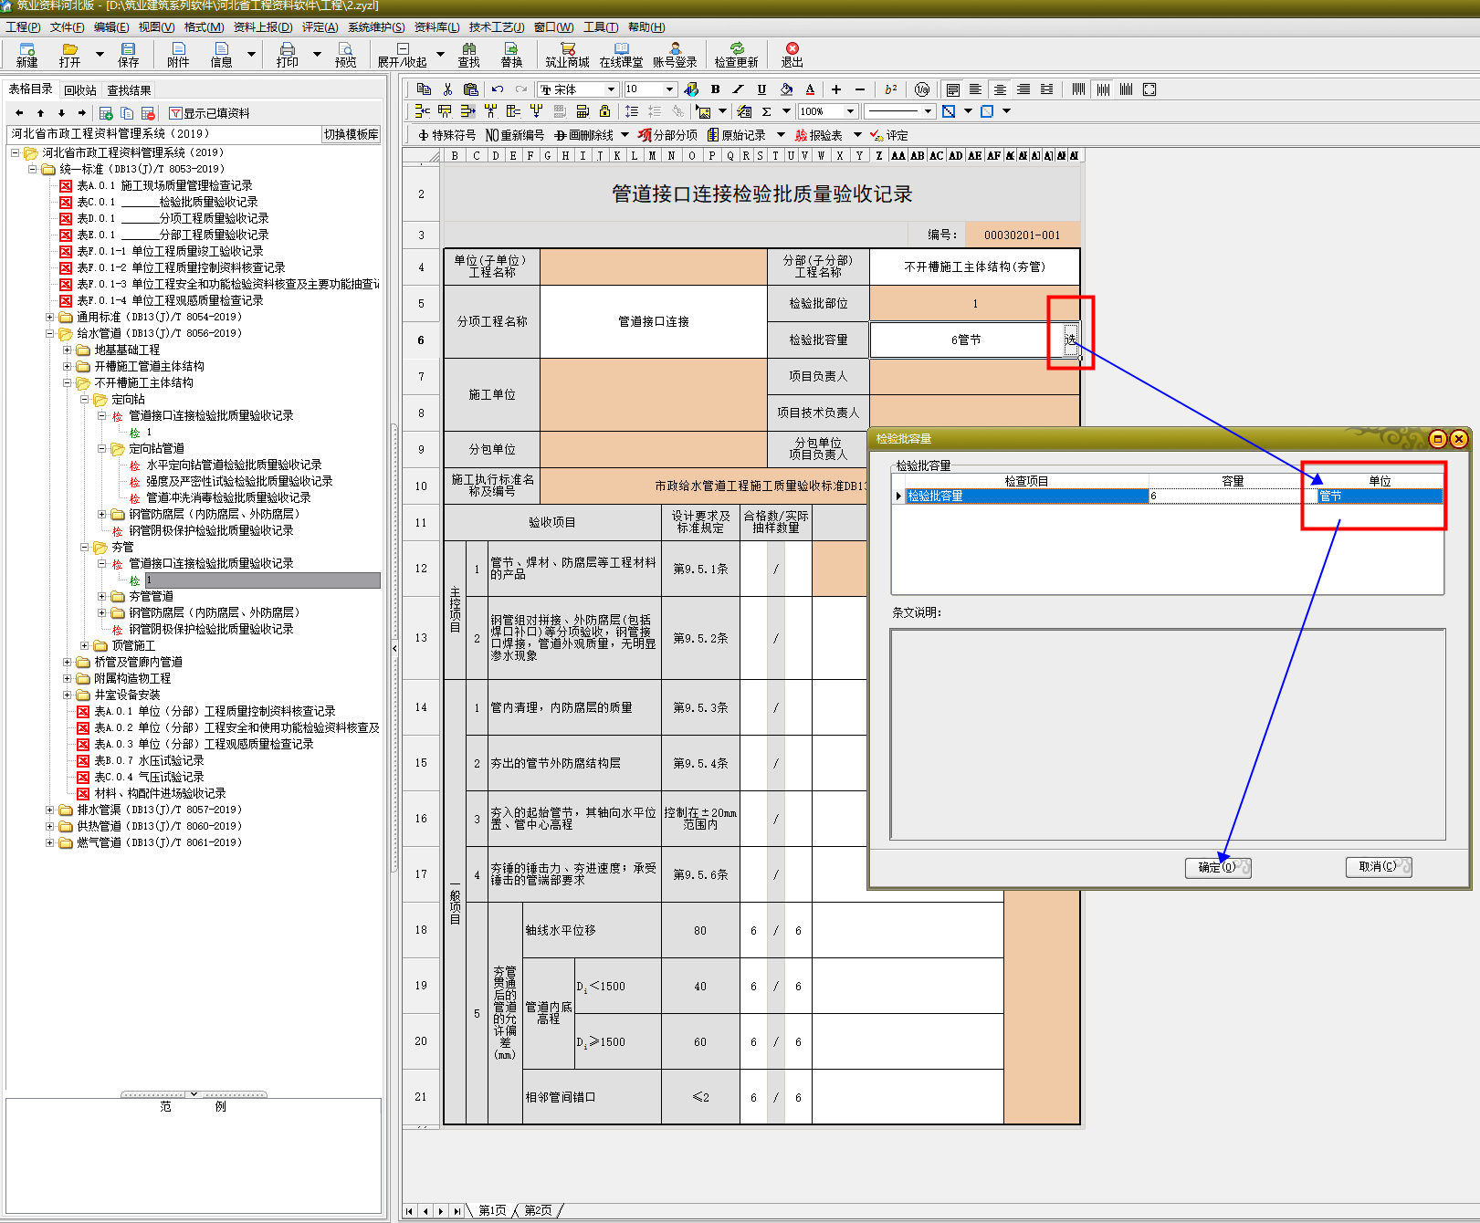Click the 检查更新 update icon
1480x1223 pixels.
(737, 55)
